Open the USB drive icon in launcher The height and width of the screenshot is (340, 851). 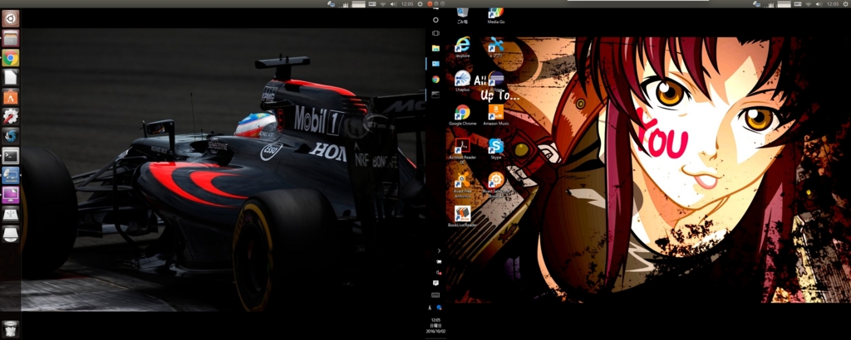(10, 215)
